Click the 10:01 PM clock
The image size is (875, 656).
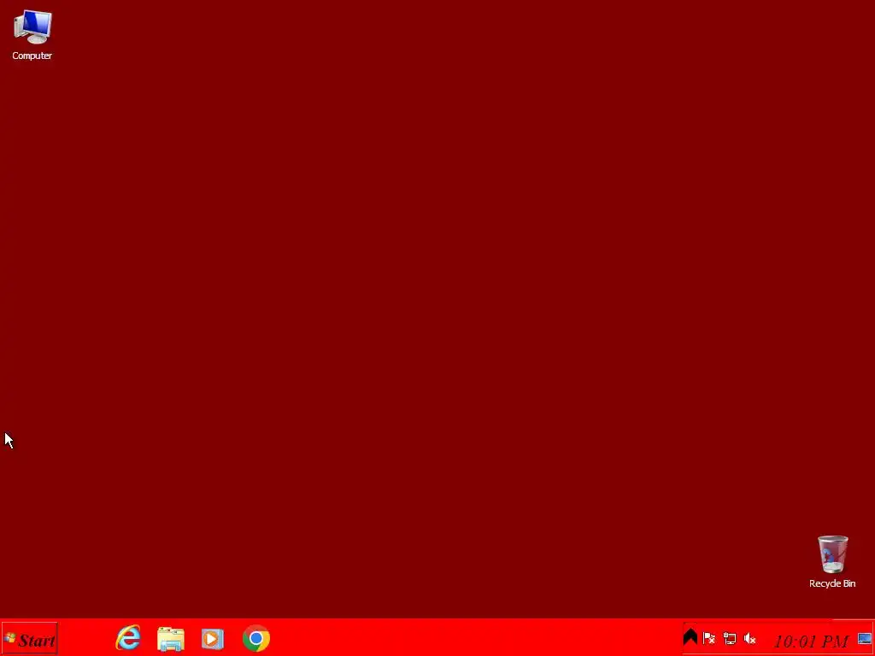pyautogui.click(x=812, y=641)
